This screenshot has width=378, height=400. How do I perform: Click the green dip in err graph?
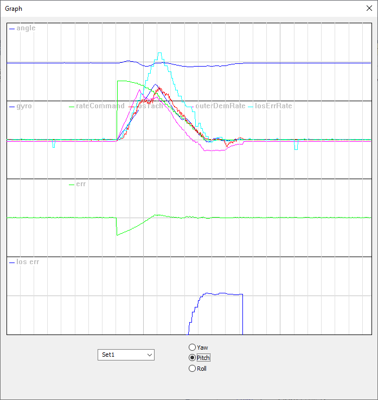[117, 234]
